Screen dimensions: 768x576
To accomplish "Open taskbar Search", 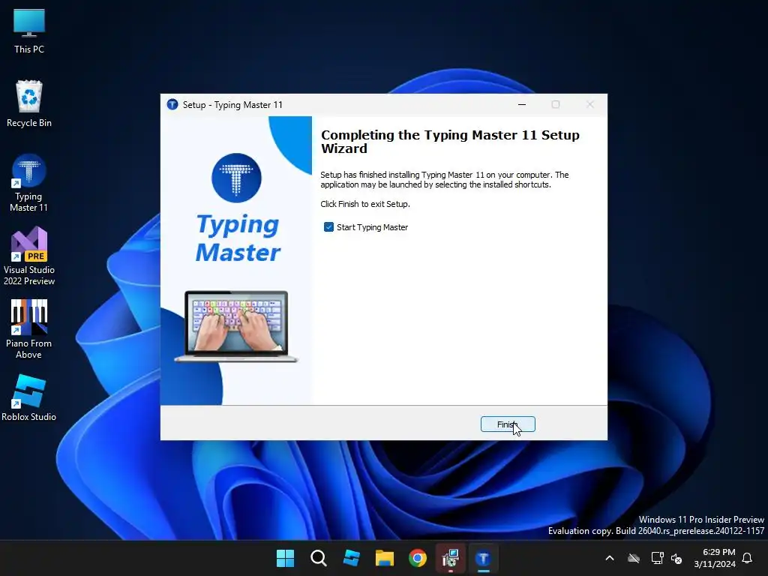I will [318, 558].
